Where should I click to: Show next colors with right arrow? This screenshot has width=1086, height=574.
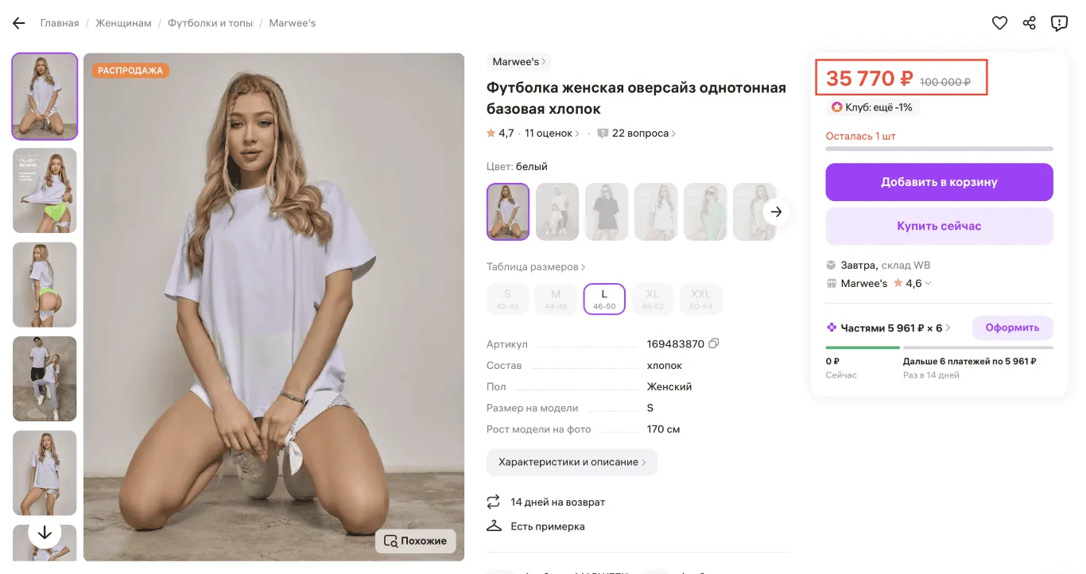tap(777, 212)
